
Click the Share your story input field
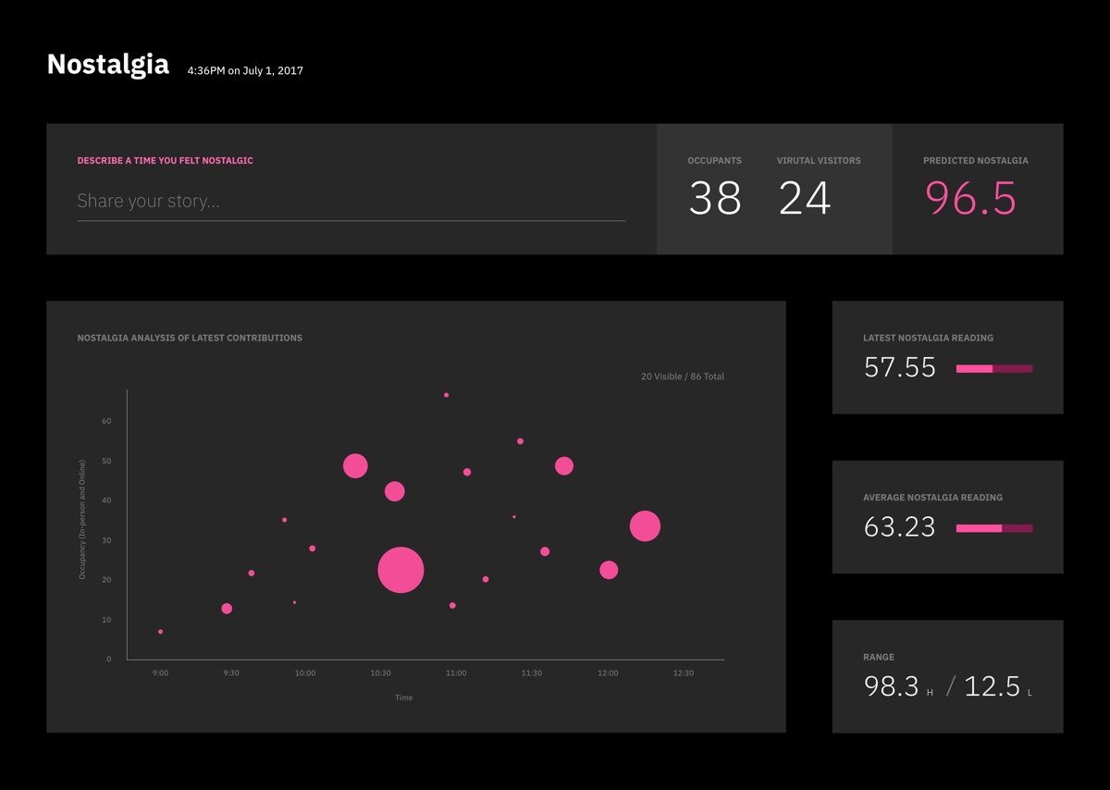pyautogui.click(x=351, y=202)
